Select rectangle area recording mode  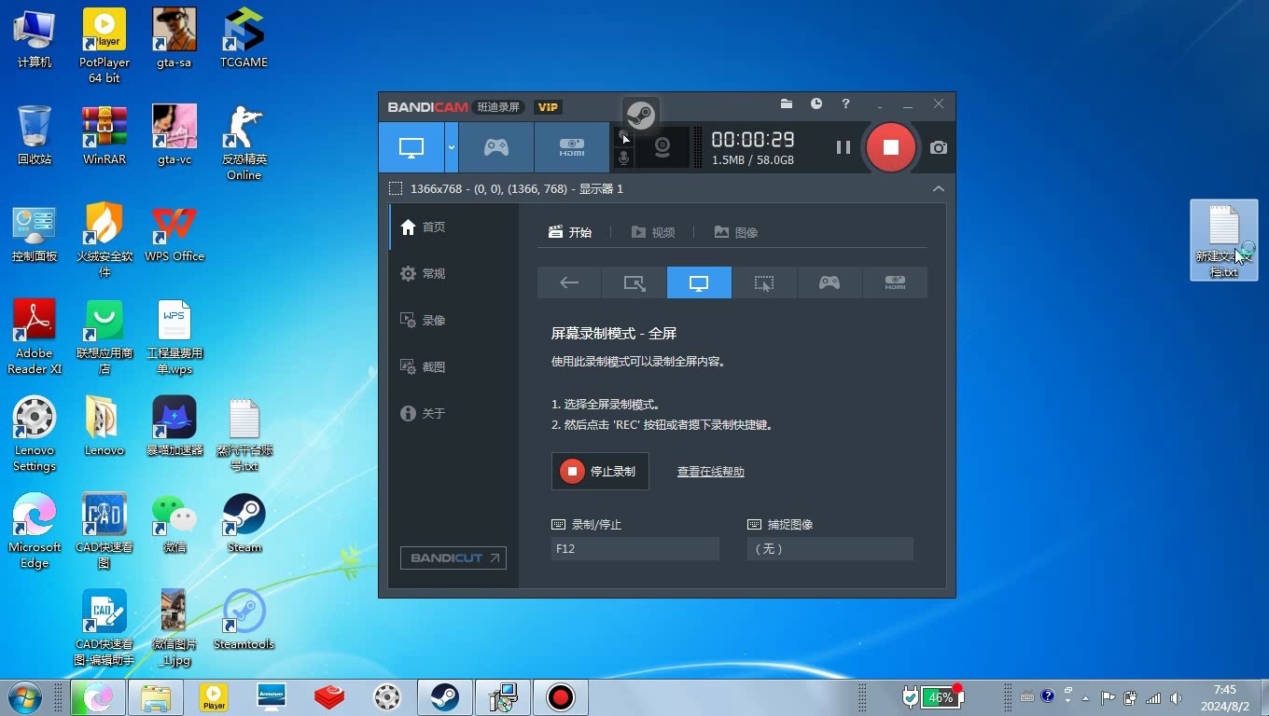click(634, 282)
